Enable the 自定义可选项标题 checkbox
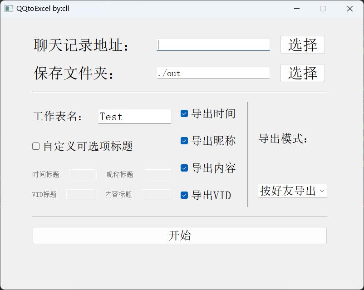Screen dimensions: 364x290 point(35,146)
